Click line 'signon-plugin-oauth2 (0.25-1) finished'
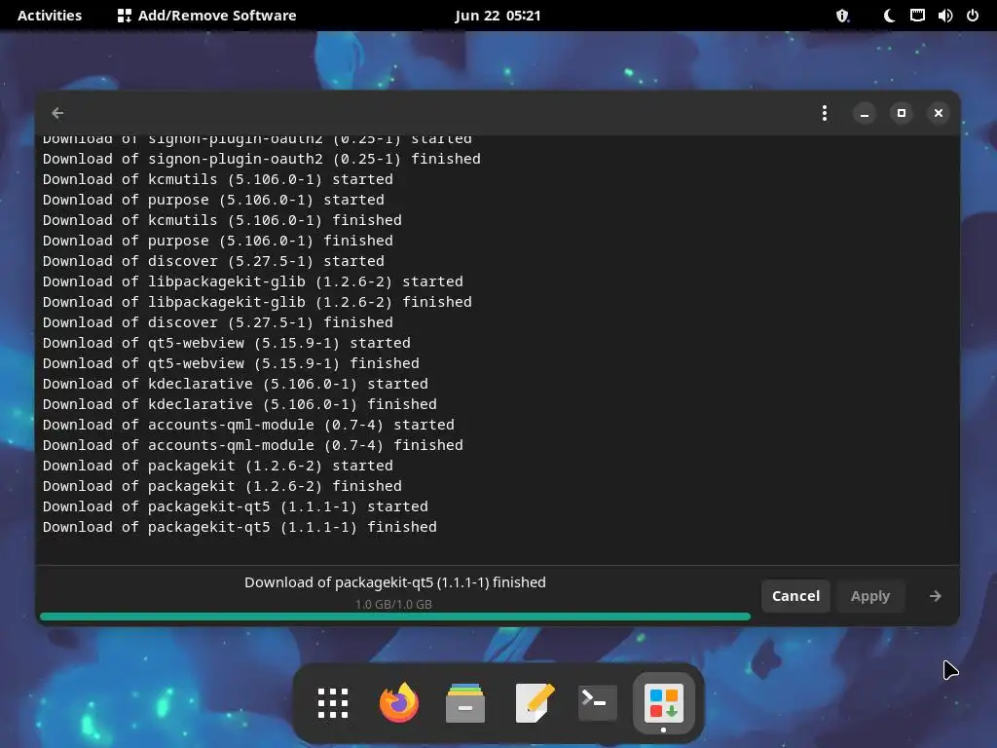The height and width of the screenshot is (748, 997). pyautogui.click(x=261, y=159)
